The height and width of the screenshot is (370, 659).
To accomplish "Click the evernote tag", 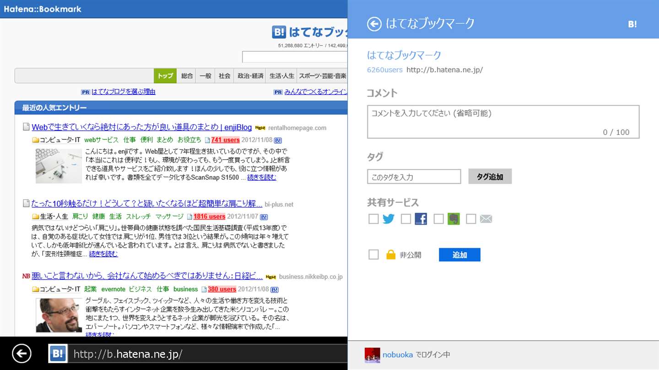I will pyautogui.click(x=113, y=289).
